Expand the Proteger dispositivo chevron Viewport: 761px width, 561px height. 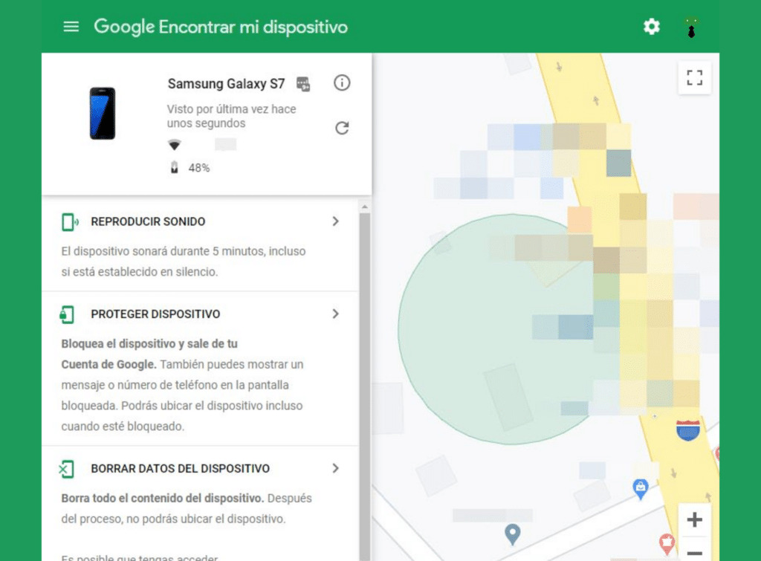pyautogui.click(x=335, y=314)
